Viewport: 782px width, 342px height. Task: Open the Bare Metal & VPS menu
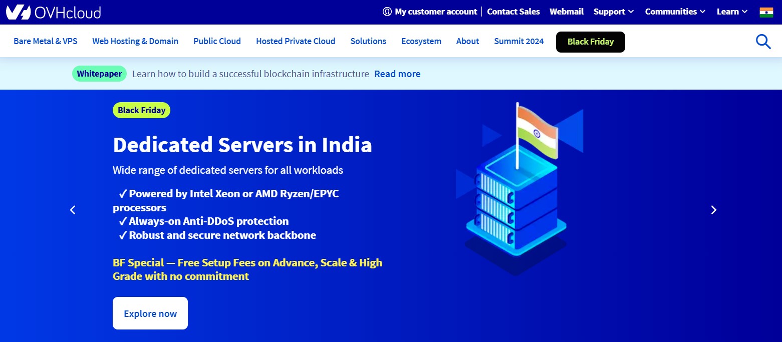[46, 41]
